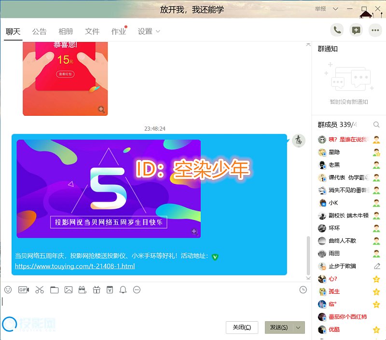Open the more options ellipsis menu

pos(375,30)
